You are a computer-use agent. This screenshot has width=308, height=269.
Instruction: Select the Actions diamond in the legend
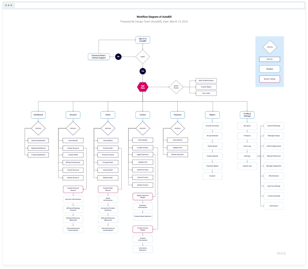[270, 47]
